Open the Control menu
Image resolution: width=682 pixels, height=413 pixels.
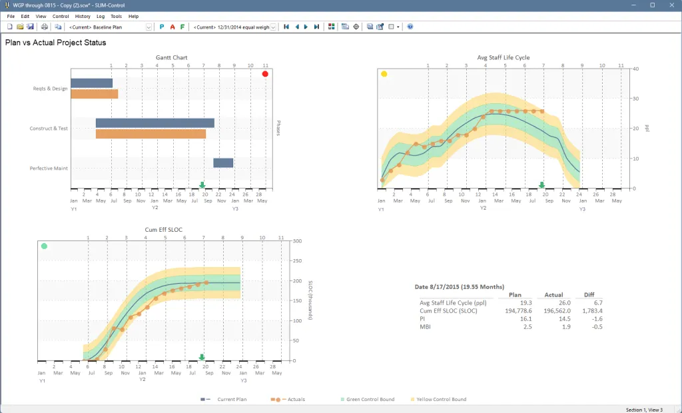(x=61, y=16)
